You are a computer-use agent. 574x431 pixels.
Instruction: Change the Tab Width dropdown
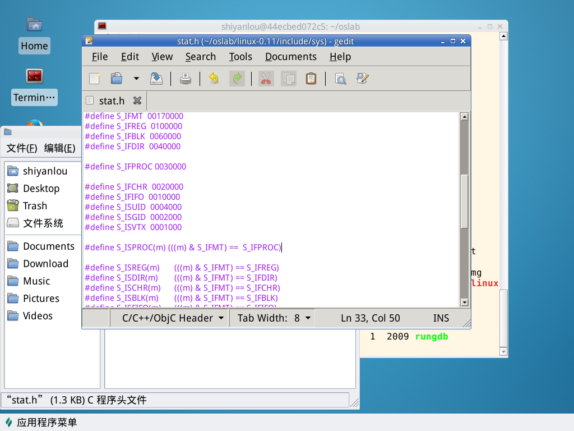click(274, 318)
